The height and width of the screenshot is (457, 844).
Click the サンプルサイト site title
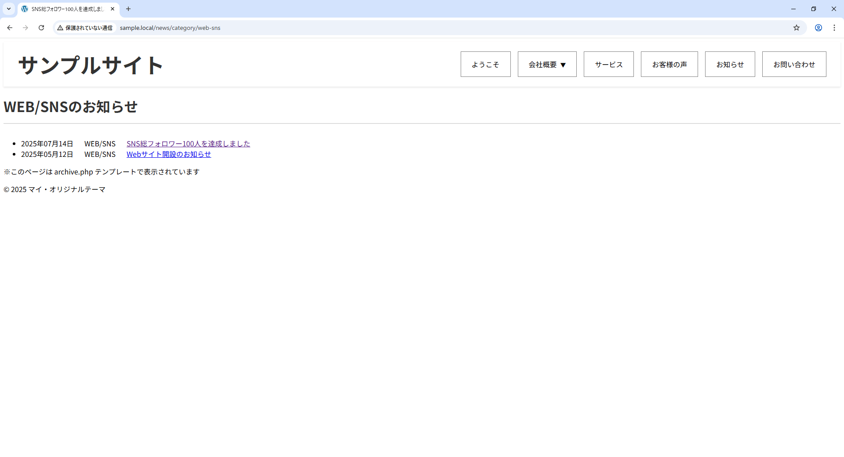pyautogui.click(x=91, y=65)
